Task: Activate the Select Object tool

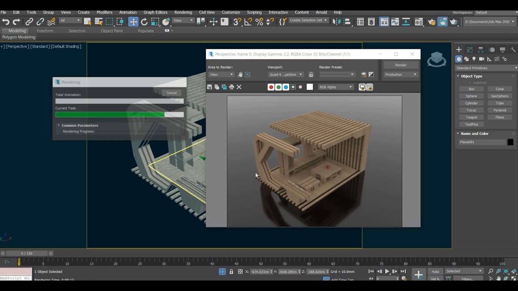Action: [x=87, y=22]
